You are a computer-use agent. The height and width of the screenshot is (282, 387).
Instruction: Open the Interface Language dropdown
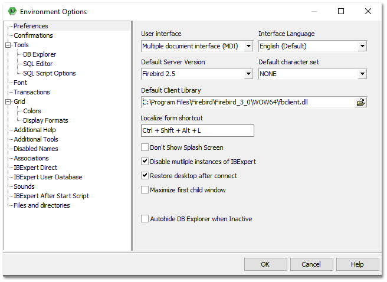click(x=362, y=46)
